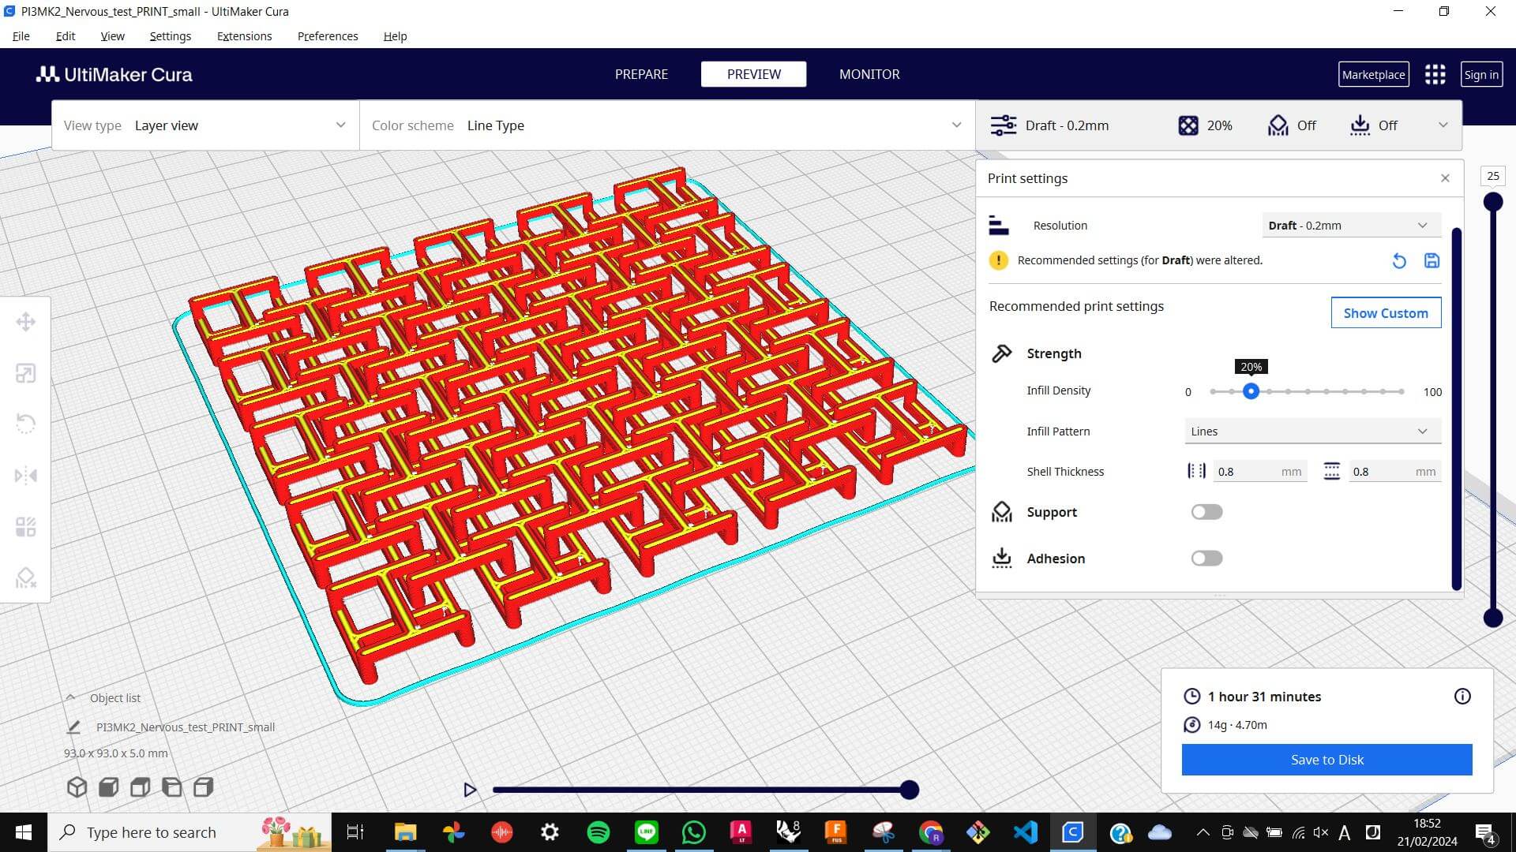Click the wall thickness 0.8 mm field
This screenshot has width=1516, height=852.
1259,472
